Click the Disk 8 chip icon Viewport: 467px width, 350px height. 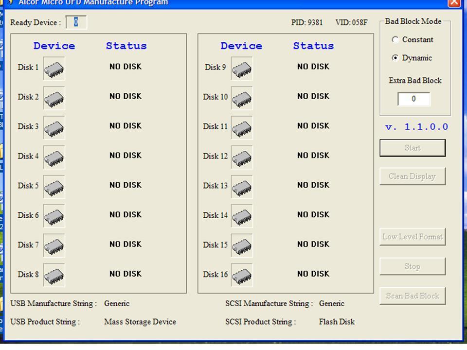pyautogui.click(x=54, y=276)
